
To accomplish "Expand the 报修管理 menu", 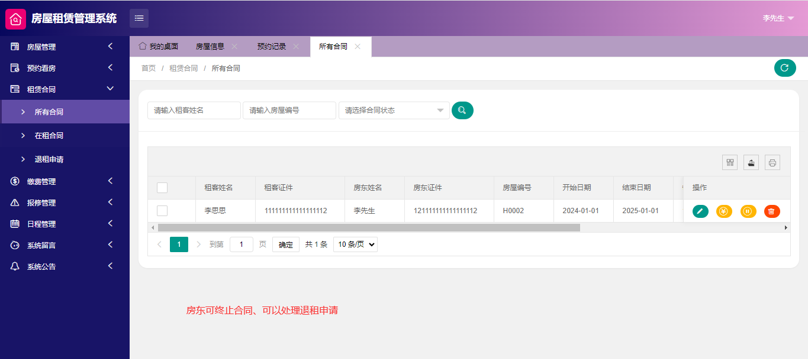I will 110,202.
